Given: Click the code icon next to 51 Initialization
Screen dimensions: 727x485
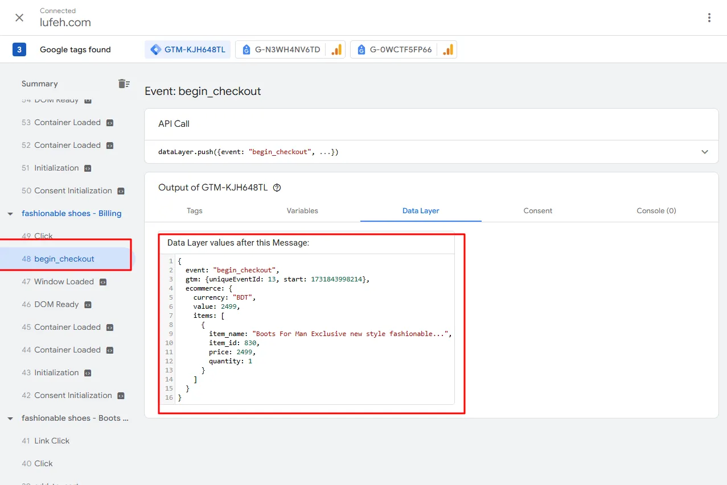Looking at the screenshot, I should coord(88,168).
